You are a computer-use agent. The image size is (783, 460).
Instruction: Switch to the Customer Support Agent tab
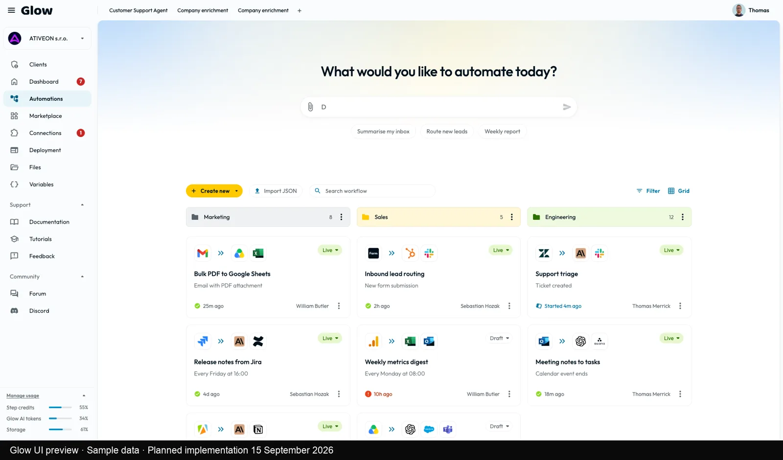click(x=138, y=10)
